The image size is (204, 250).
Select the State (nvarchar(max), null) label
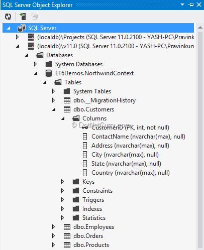pyautogui.click(x=126, y=164)
